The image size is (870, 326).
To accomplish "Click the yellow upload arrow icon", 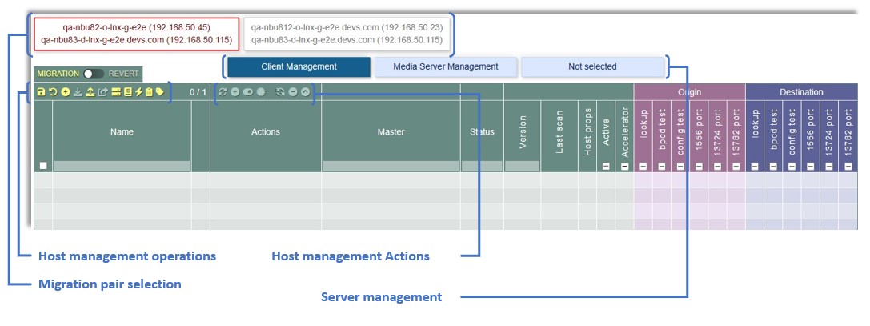I will (90, 92).
